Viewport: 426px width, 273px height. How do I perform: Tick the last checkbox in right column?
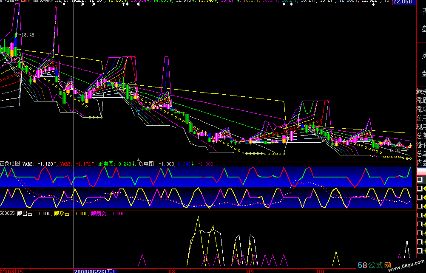pyautogui.click(x=420, y=251)
